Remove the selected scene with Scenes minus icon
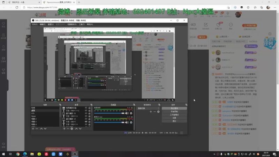279x157 pixels. 37,128
